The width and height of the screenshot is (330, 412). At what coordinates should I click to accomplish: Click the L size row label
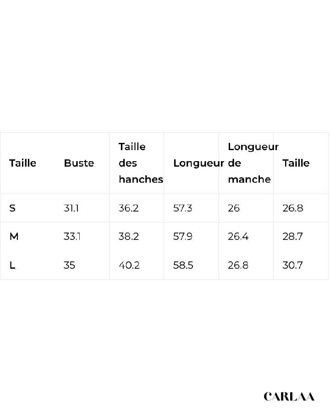click(x=12, y=265)
